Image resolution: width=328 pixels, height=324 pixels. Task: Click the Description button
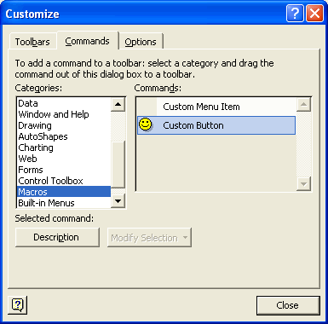56,237
